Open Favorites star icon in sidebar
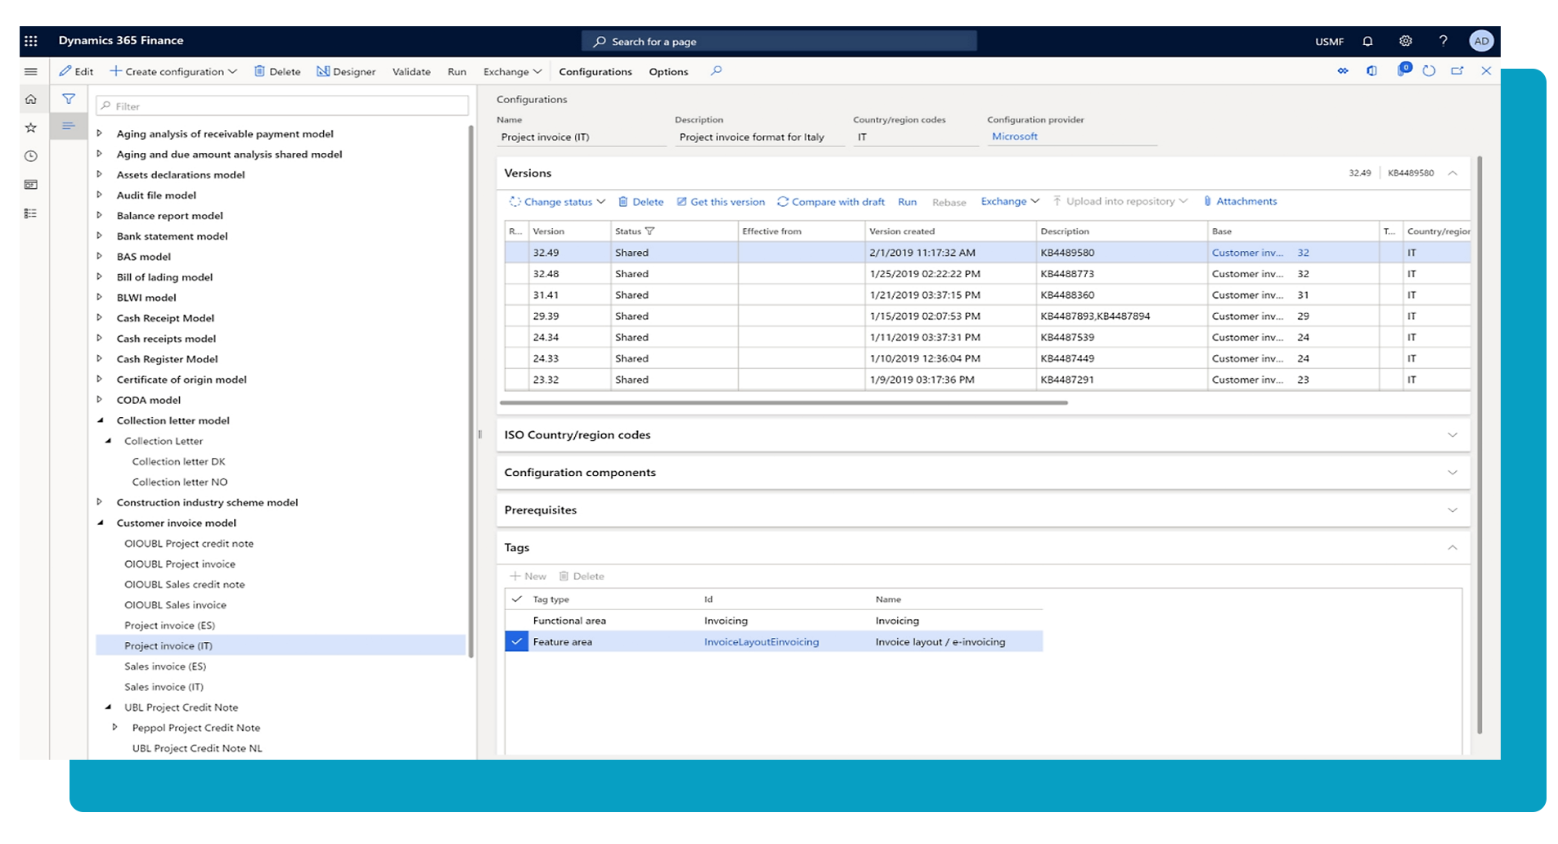This screenshot has width=1558, height=844. click(x=31, y=128)
